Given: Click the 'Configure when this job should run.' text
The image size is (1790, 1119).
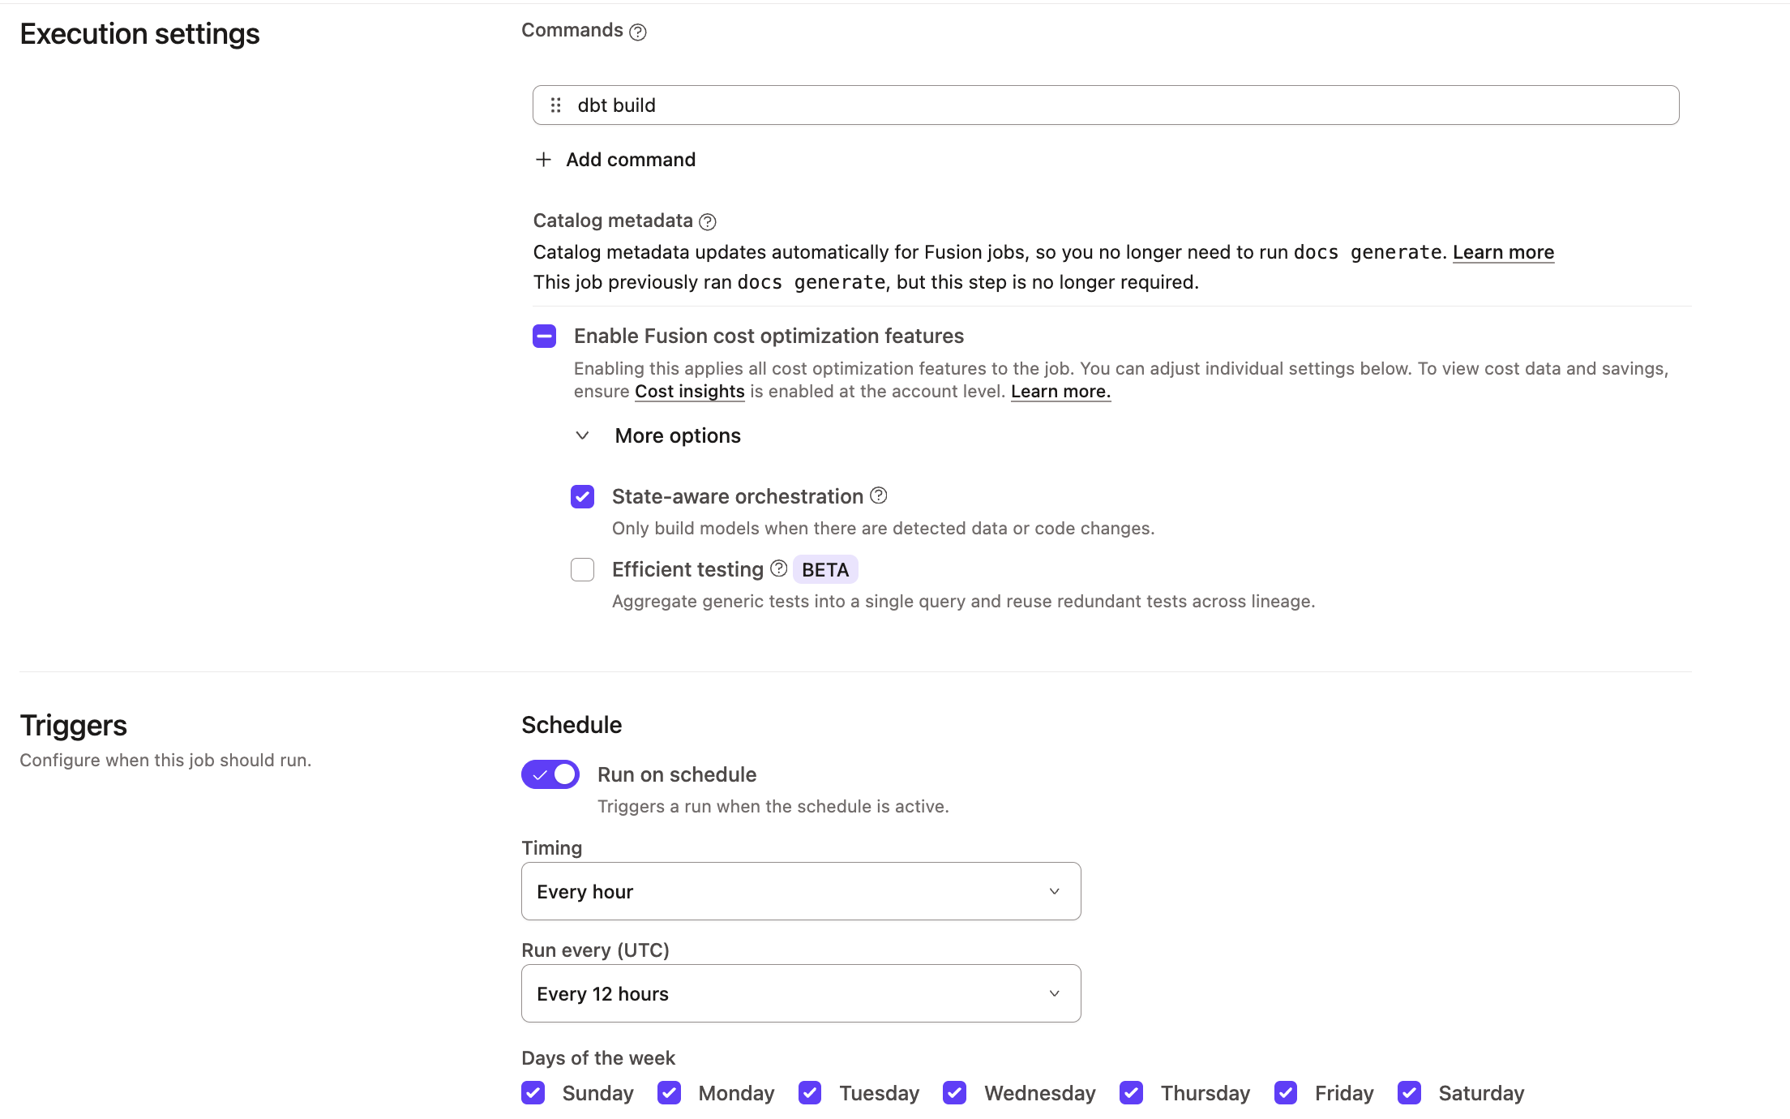Looking at the screenshot, I should coord(165,761).
